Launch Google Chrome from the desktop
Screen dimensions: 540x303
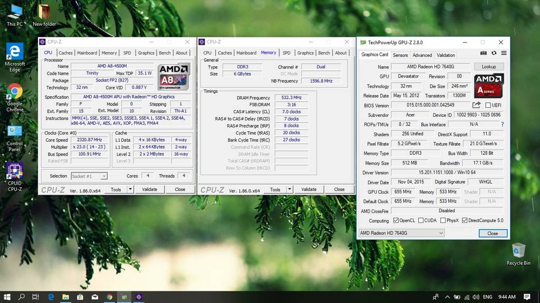[x=15, y=97]
